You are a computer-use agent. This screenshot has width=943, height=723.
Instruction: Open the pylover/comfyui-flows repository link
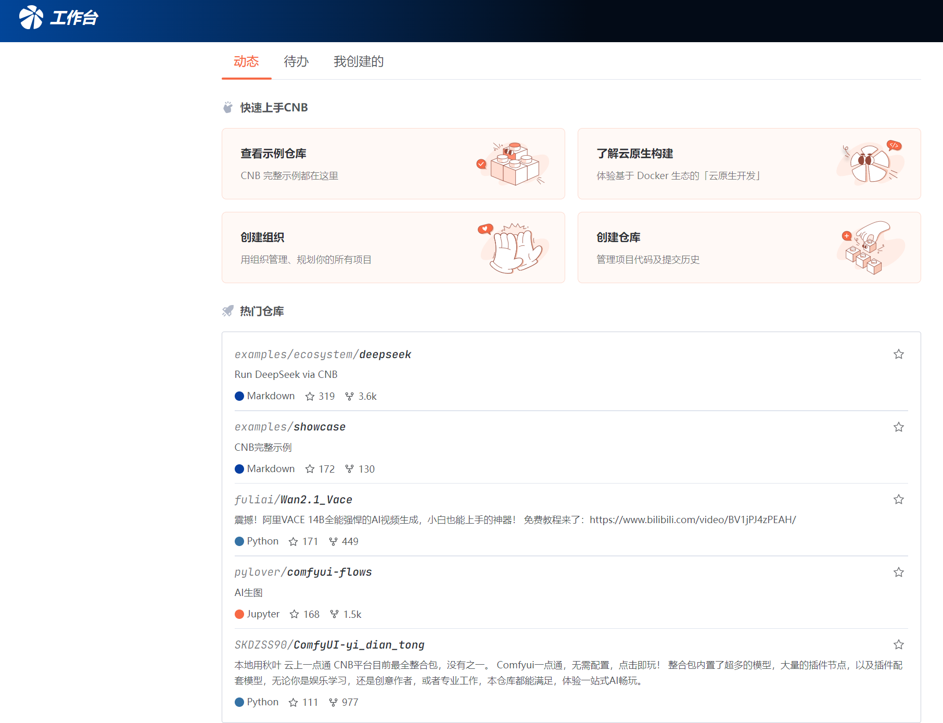click(303, 572)
